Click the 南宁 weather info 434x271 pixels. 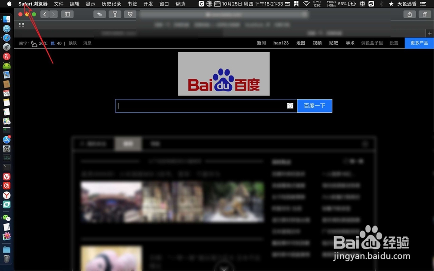[x=40, y=43]
